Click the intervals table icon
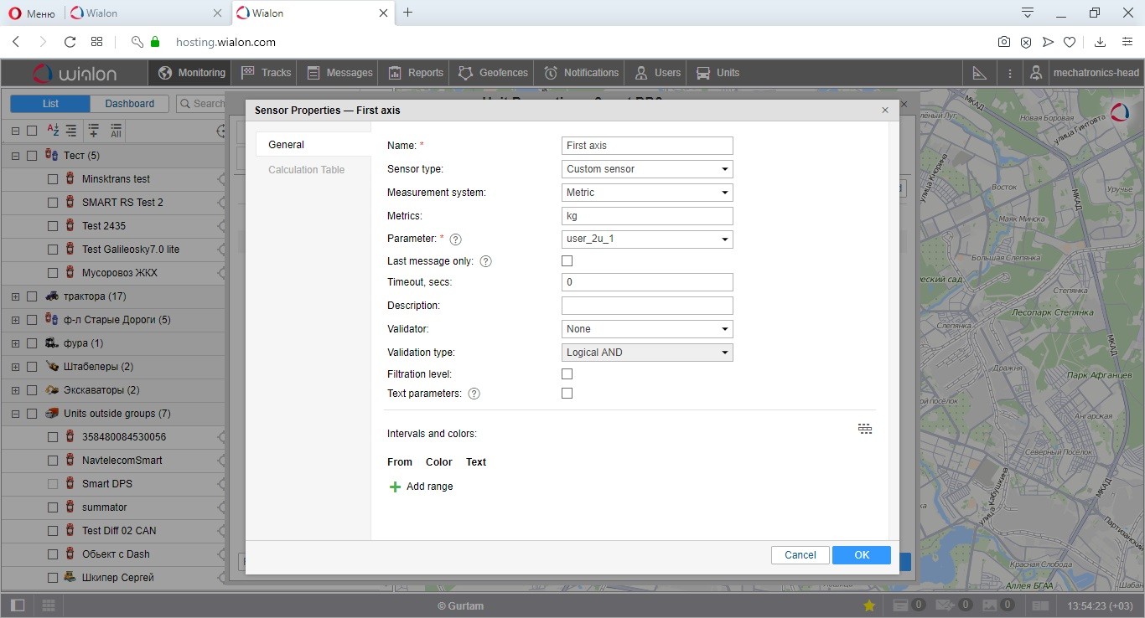 (865, 429)
